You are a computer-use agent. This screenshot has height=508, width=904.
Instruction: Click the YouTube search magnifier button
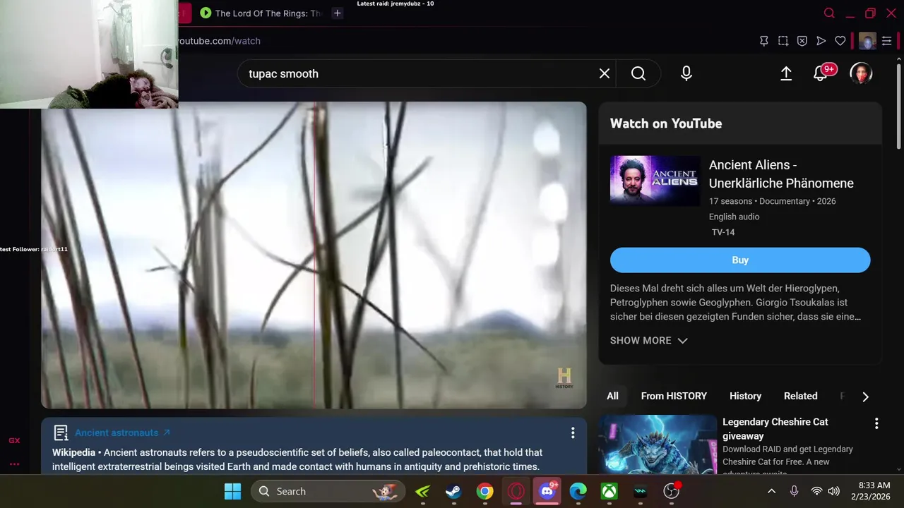tap(638, 73)
